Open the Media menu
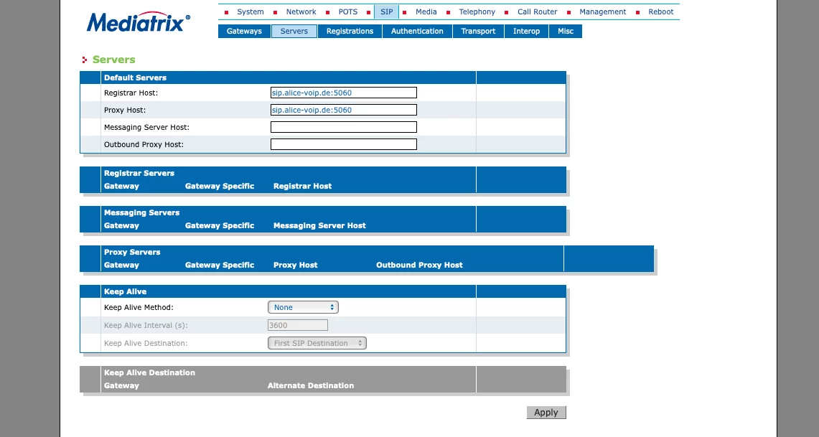Image resolution: width=819 pixels, height=437 pixels. pos(426,11)
